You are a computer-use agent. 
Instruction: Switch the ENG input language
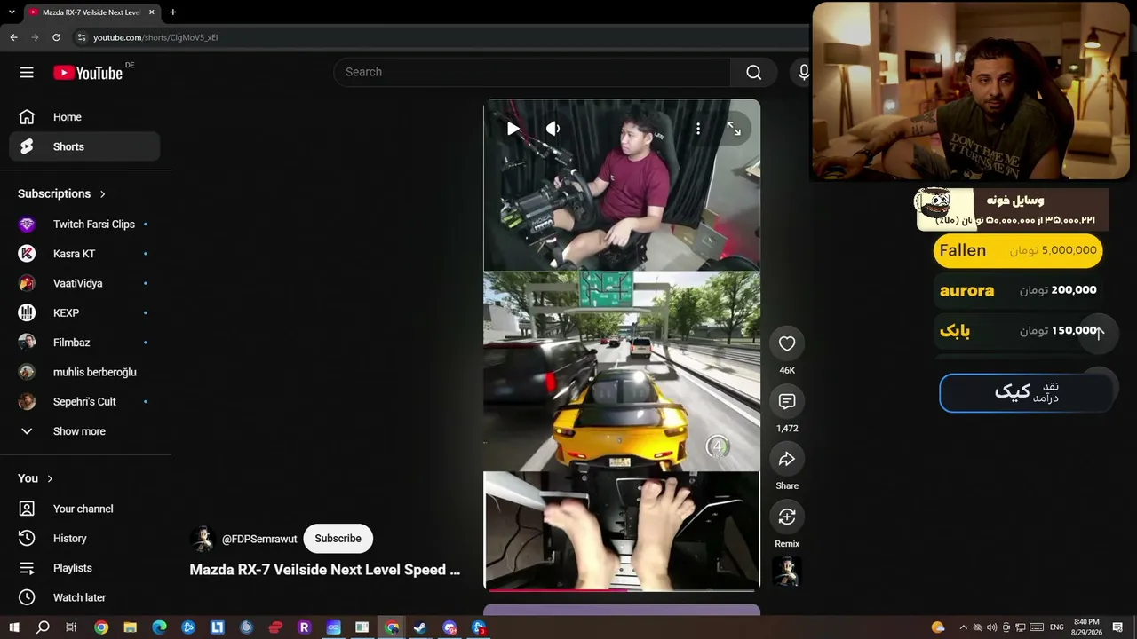tap(1057, 627)
